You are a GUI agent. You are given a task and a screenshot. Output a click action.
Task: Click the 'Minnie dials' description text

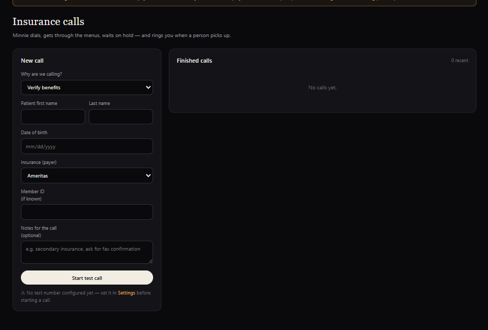(x=122, y=36)
